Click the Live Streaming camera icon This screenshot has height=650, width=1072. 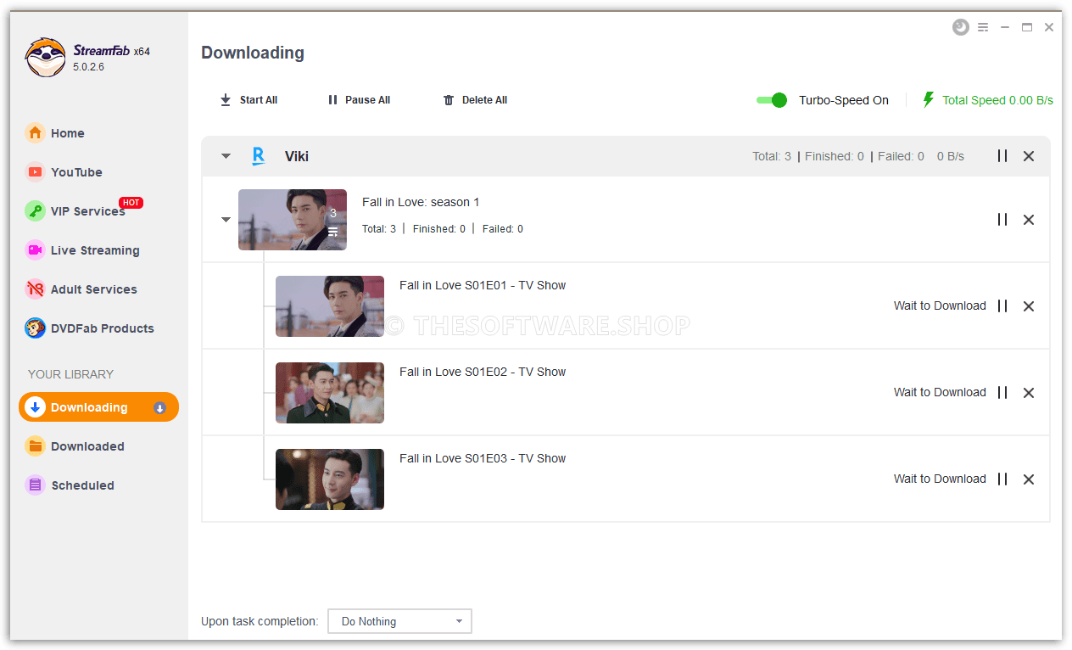pos(35,250)
